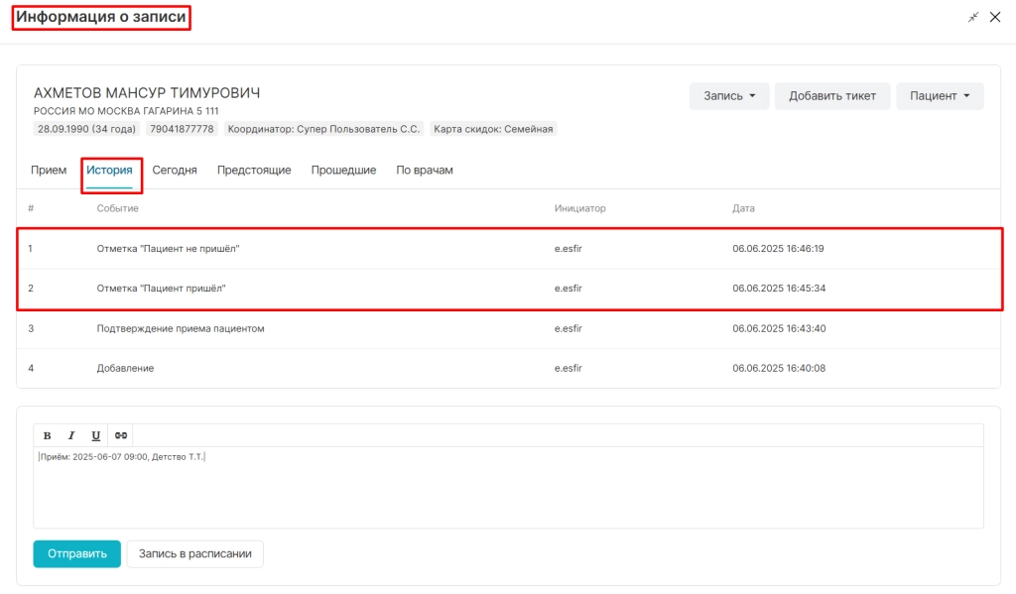The image size is (1016, 594).
Task: Go to the Прошедшие tab
Action: (x=343, y=170)
